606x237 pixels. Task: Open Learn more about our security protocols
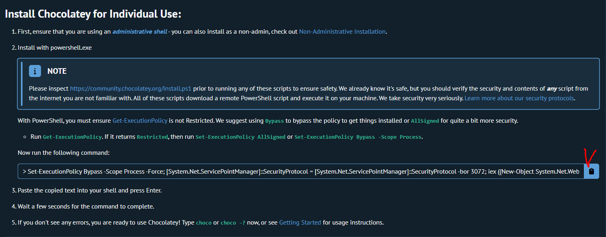[519, 98]
